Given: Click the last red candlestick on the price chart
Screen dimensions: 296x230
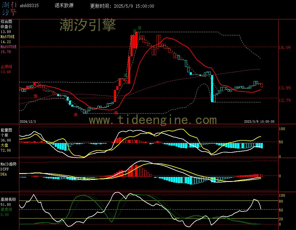Looking at the screenshot, I should (262, 85).
